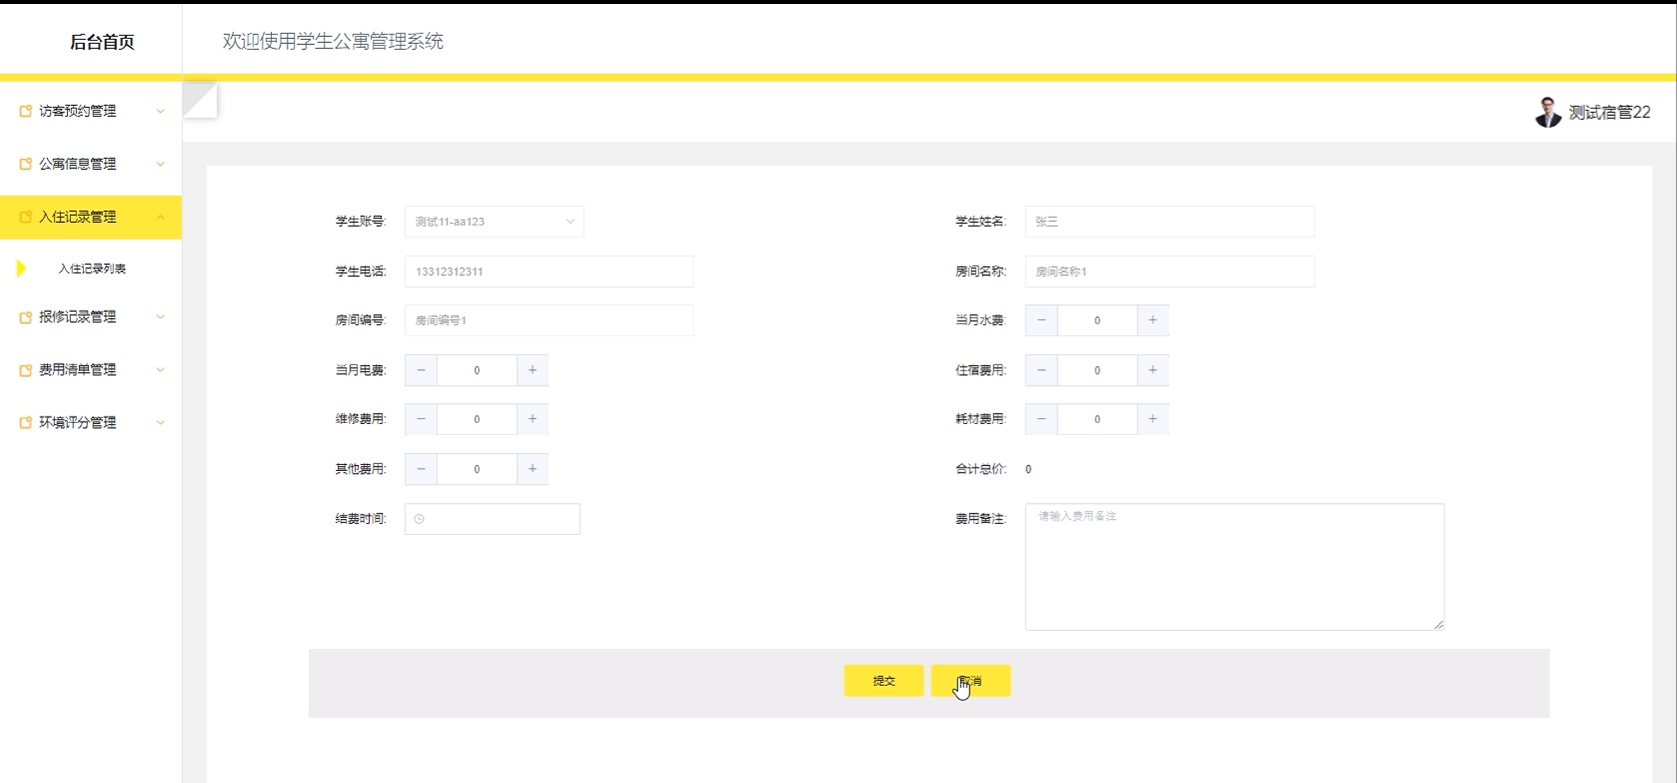Click the user avatar beside 测试宿管22
Image resolution: width=1677 pixels, height=783 pixels.
tap(1548, 112)
